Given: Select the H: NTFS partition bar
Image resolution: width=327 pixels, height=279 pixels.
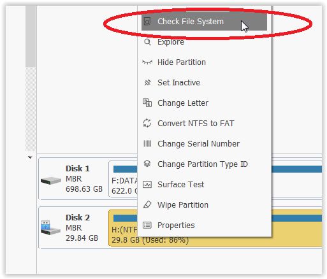Looking at the screenshot, I should point(215,228).
